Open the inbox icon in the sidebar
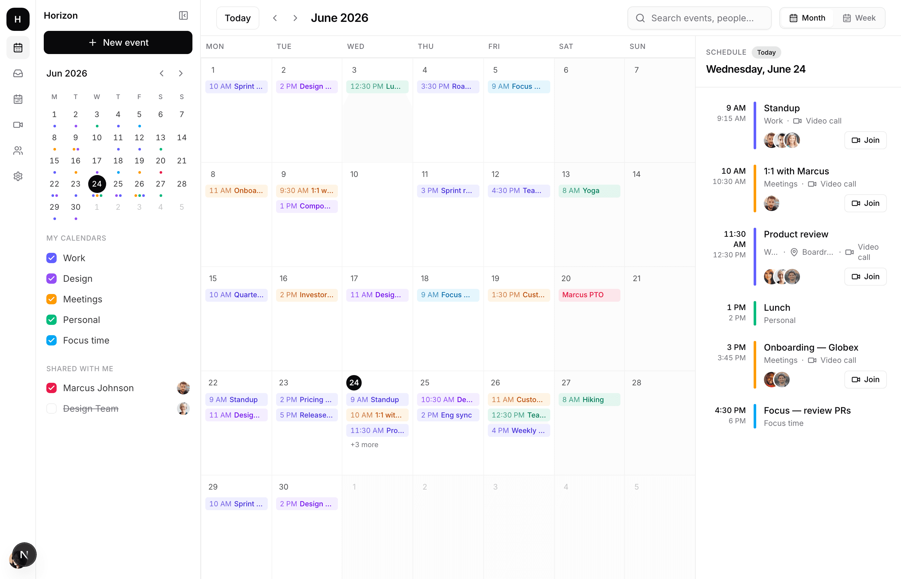Image resolution: width=901 pixels, height=579 pixels. point(18,73)
